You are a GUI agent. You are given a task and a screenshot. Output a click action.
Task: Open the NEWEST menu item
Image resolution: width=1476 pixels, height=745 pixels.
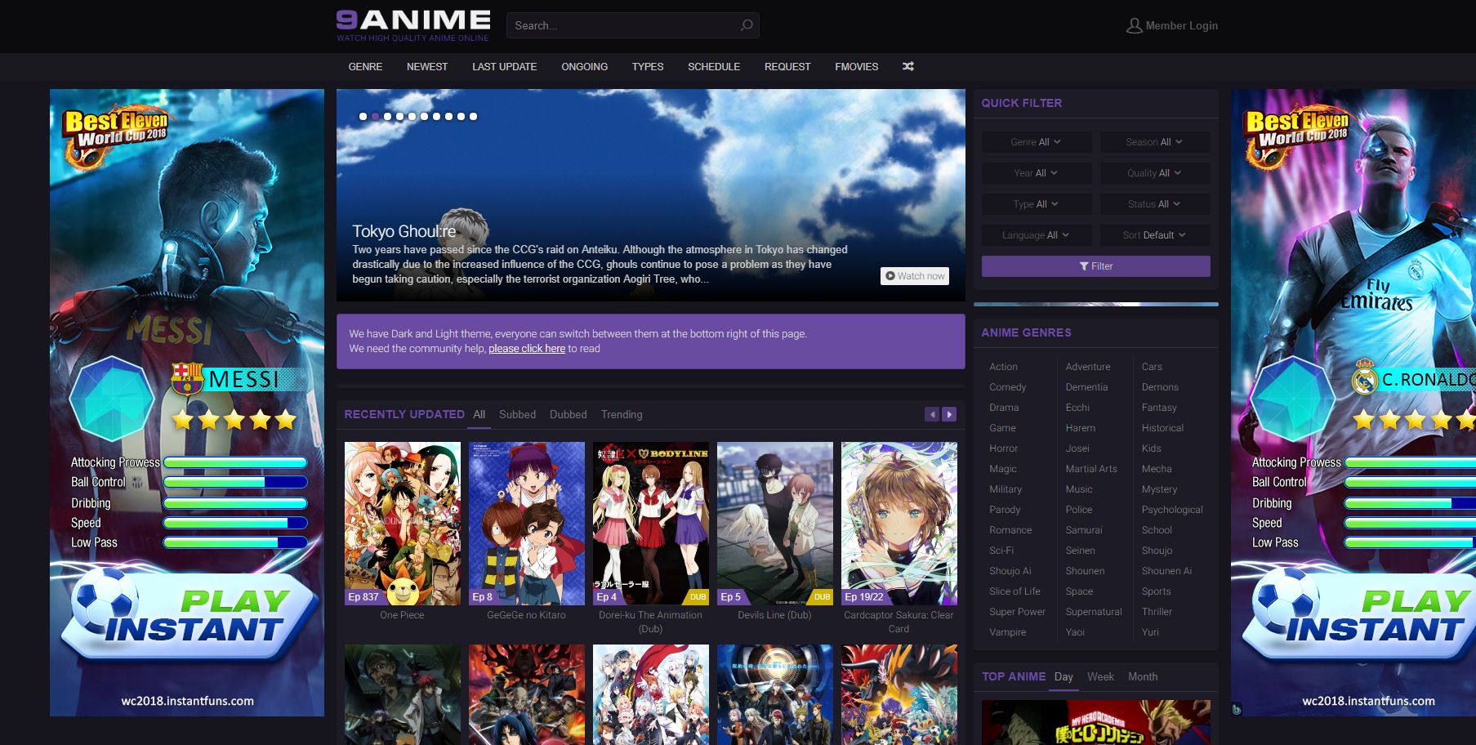pyautogui.click(x=427, y=67)
